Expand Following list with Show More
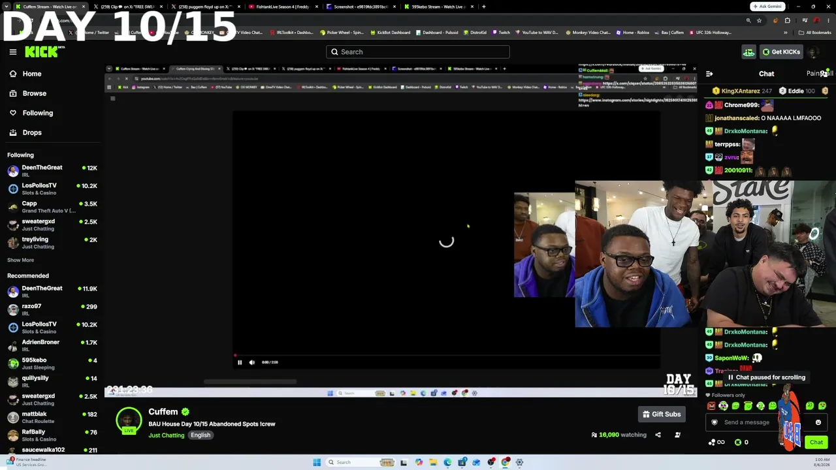The height and width of the screenshot is (470, 836). tap(20, 260)
